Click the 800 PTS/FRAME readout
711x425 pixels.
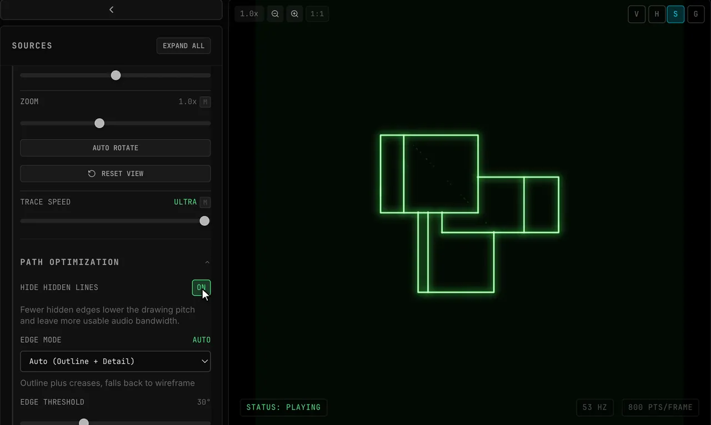click(x=660, y=407)
